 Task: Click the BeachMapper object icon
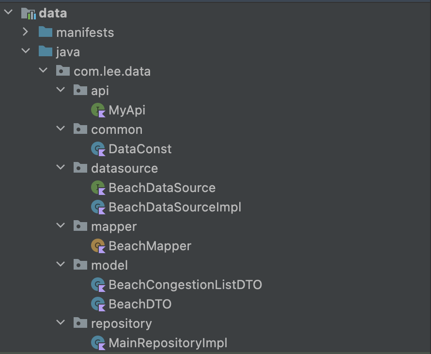98,246
